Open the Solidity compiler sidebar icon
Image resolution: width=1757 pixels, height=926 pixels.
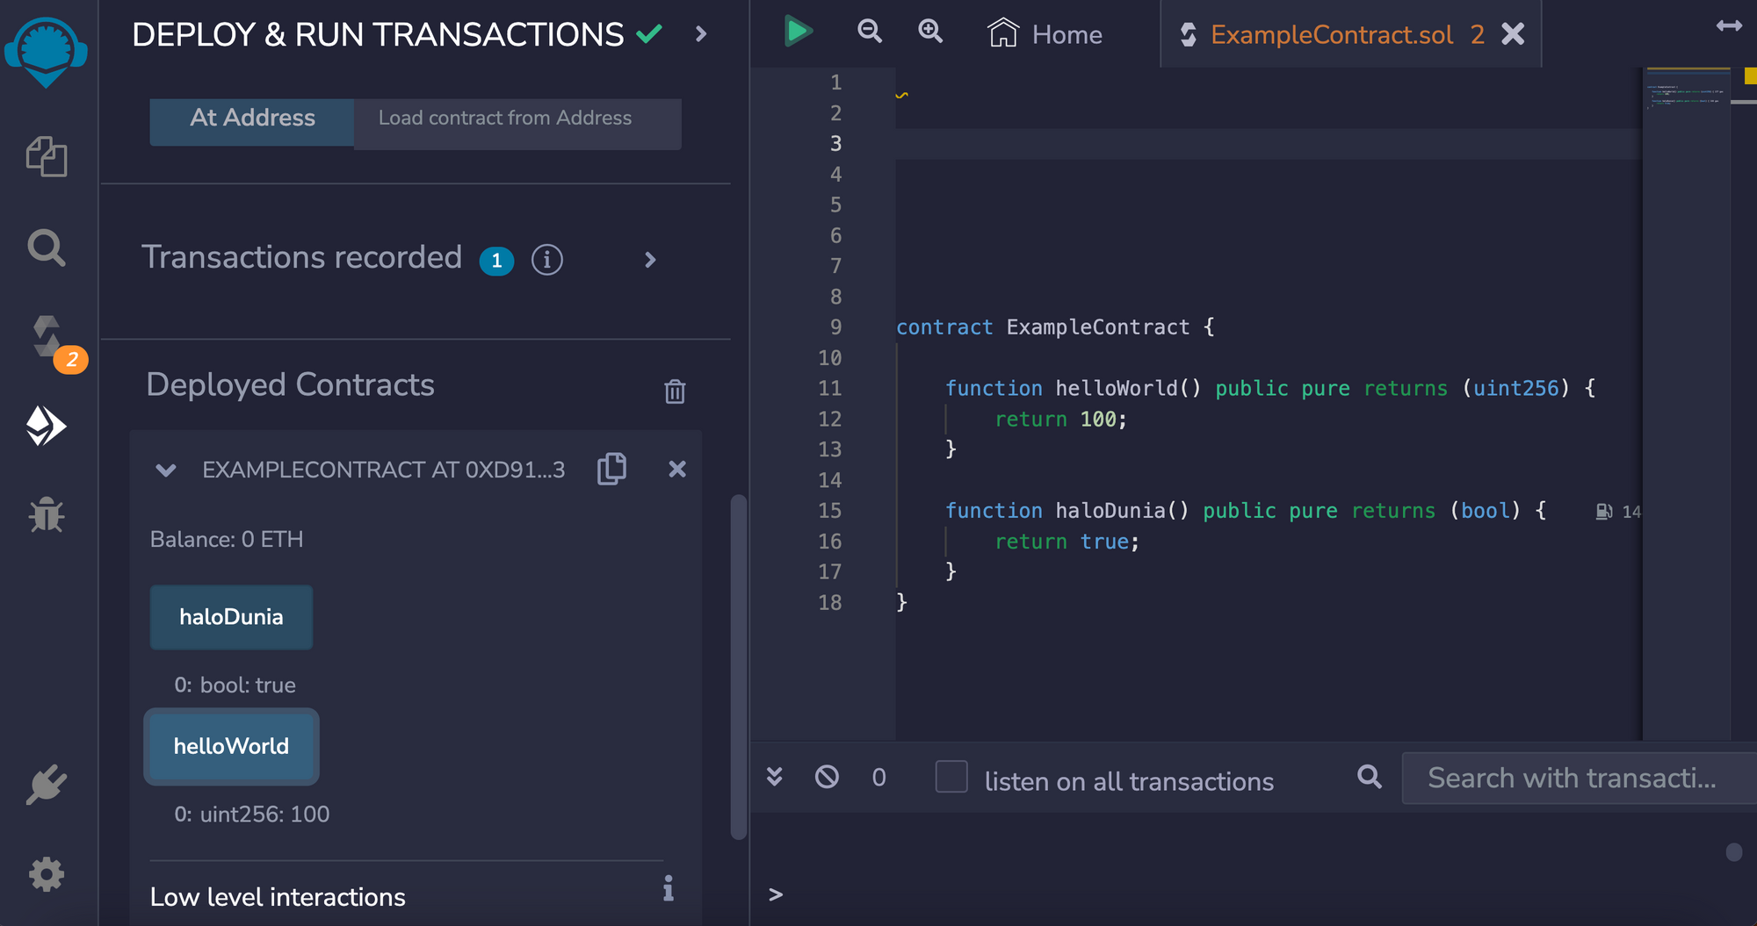(x=48, y=337)
